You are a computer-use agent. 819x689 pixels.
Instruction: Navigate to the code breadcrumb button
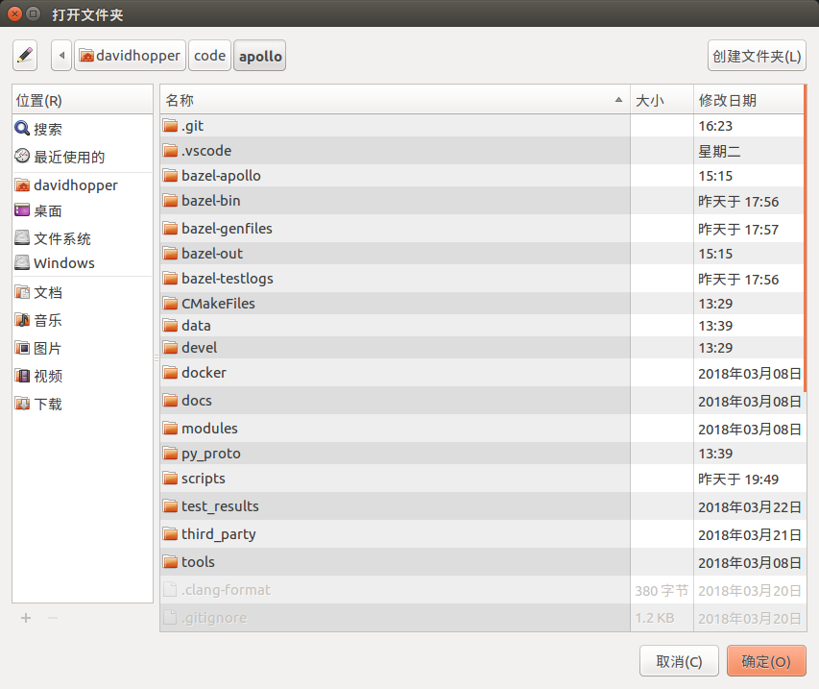pyautogui.click(x=209, y=55)
